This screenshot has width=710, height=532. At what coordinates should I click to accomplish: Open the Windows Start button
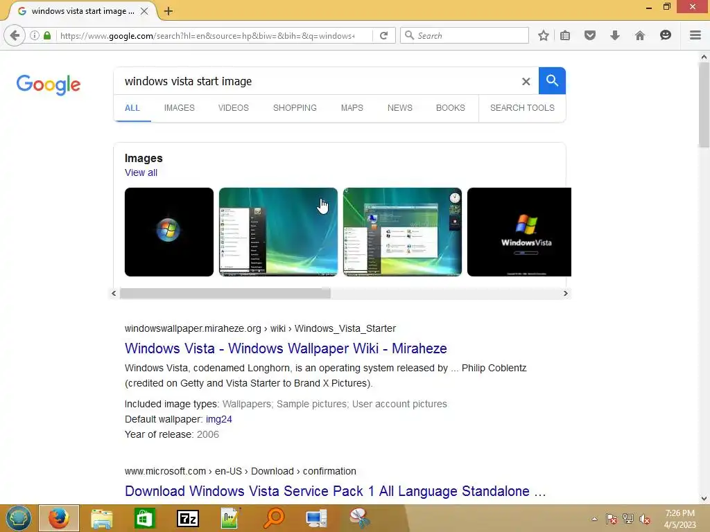pos(18,518)
